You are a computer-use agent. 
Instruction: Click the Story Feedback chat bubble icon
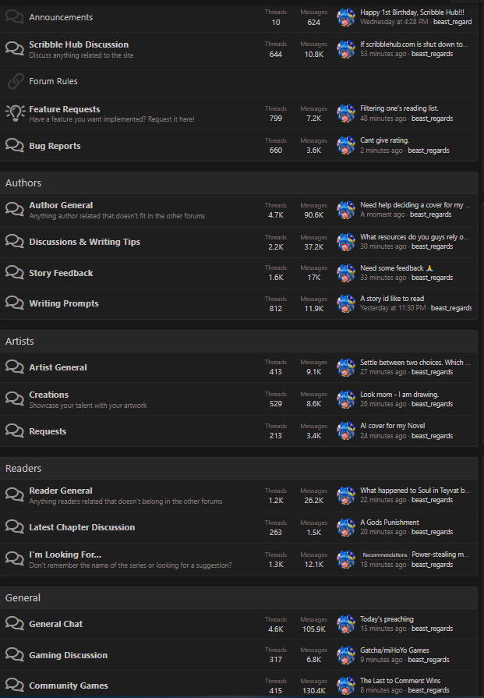click(x=15, y=273)
